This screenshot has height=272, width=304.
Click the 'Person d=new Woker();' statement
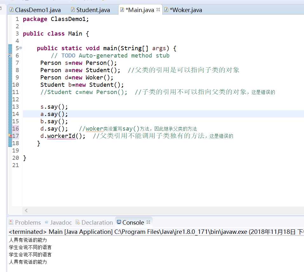point(77,78)
